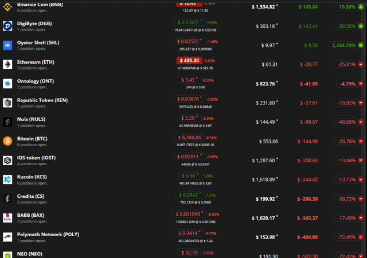This screenshot has height=258, width=367.
Task: Click the orange Bitcoin (BTC) icon
Action: click(7, 141)
